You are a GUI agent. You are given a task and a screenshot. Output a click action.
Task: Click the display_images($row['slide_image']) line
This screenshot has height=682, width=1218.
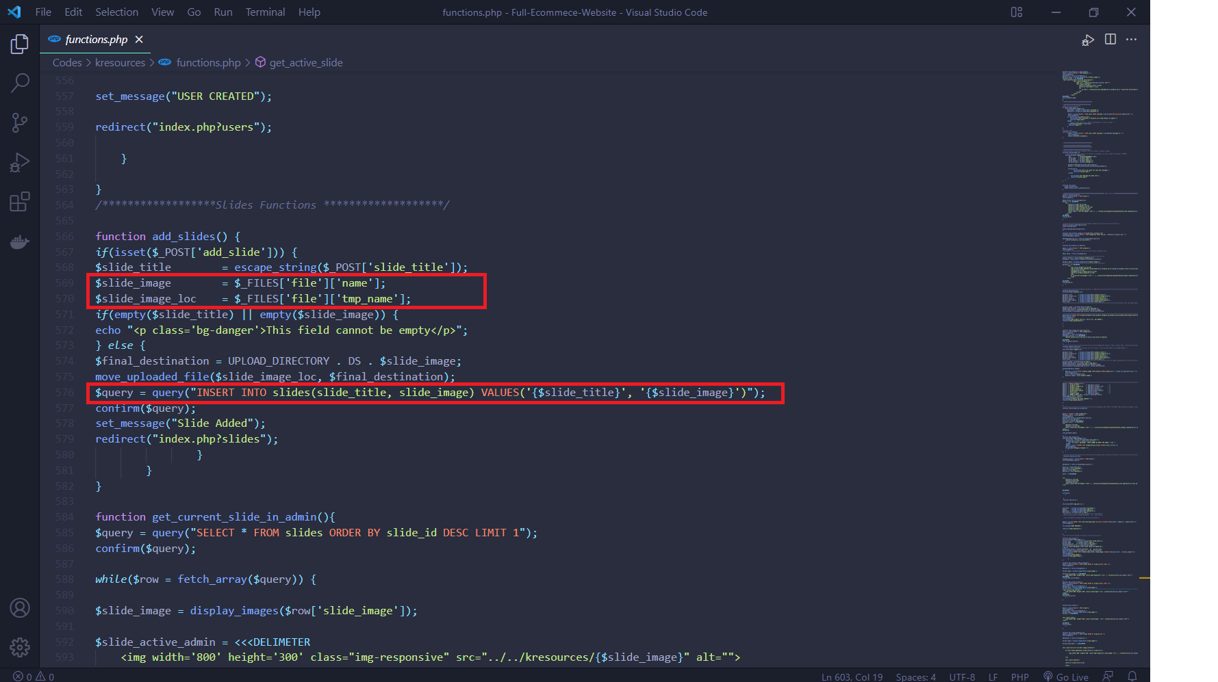point(256,611)
